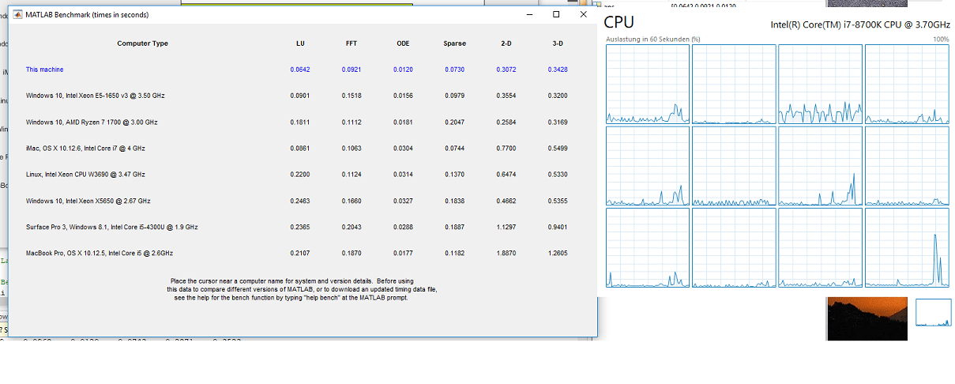Click the MATLAB icon in the benchmark title bar

pos(17,15)
